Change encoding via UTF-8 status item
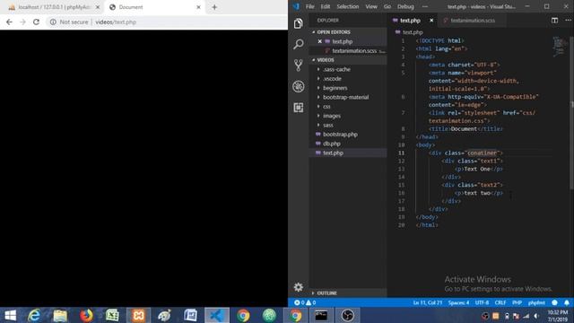 pos(482,303)
